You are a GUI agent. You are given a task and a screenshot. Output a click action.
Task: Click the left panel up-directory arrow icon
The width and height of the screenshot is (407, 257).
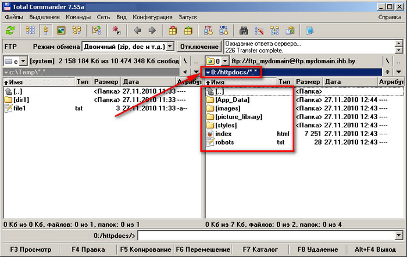point(8,91)
